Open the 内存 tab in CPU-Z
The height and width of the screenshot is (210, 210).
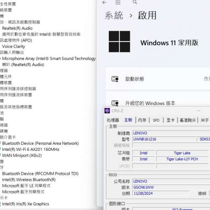coord(142,120)
